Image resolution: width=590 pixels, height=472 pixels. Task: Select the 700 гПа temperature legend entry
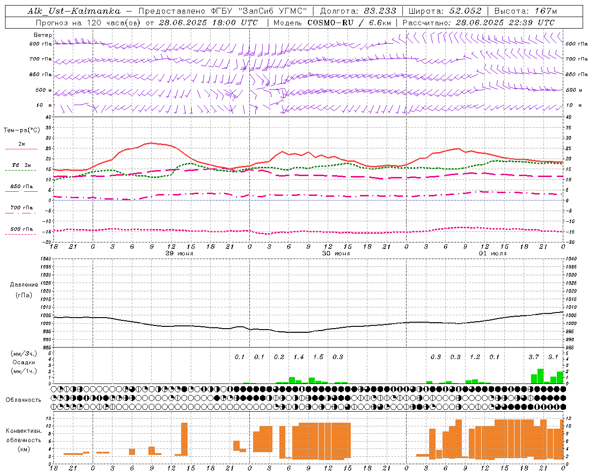coord(22,208)
